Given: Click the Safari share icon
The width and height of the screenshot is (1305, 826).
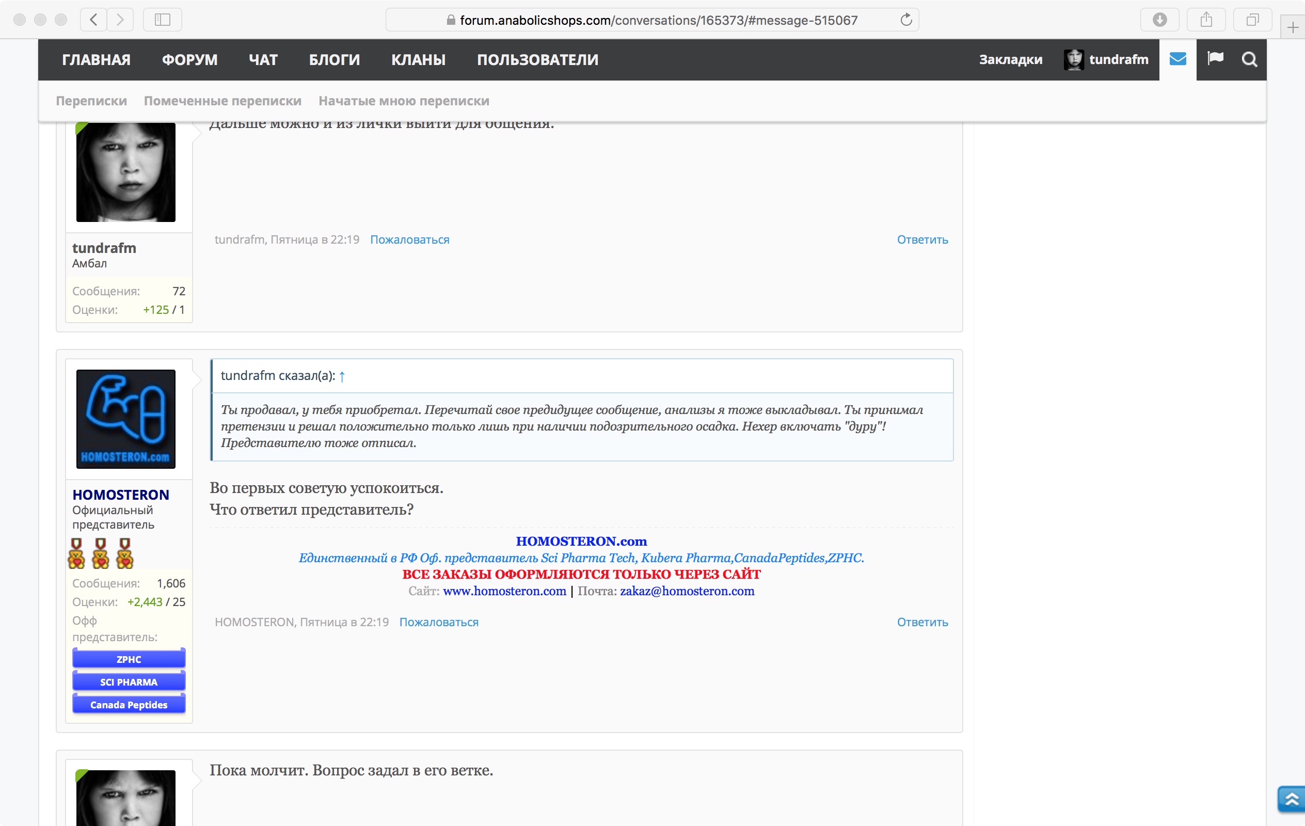Looking at the screenshot, I should click(1206, 20).
